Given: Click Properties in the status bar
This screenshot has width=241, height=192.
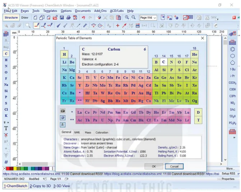Looking at the screenshot, I should coord(228,179).
